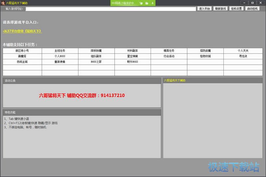Click the app avatar icon in title bar
266x177 pixels.
pos(3,3)
